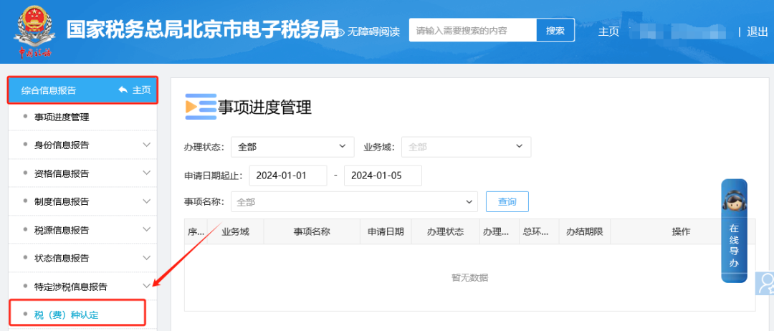774x331 pixels.
Task: Click the 查询 button
Action: (507, 202)
